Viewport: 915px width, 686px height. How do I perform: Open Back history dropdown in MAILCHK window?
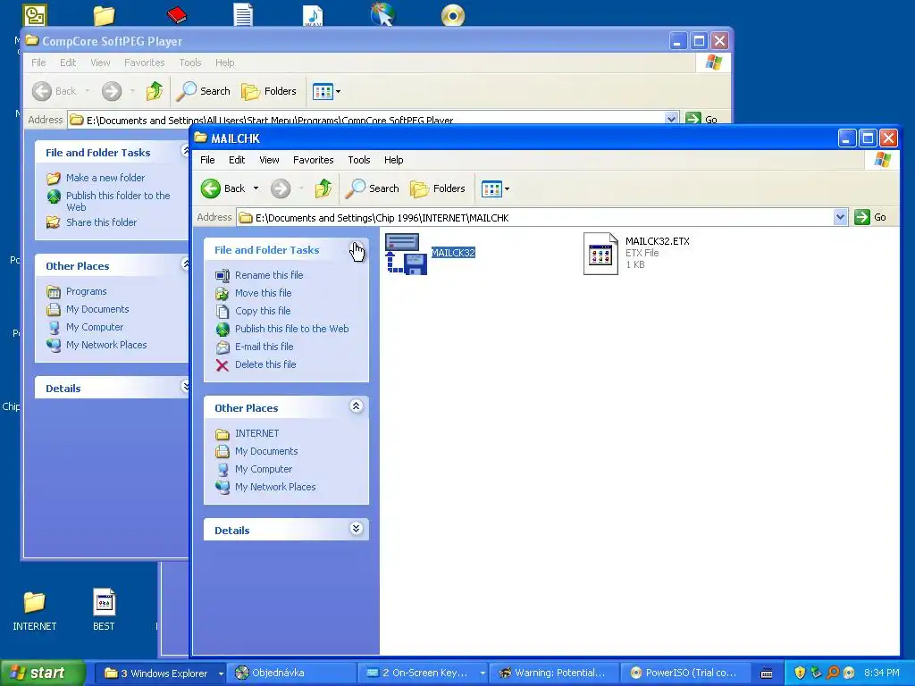pyautogui.click(x=256, y=188)
